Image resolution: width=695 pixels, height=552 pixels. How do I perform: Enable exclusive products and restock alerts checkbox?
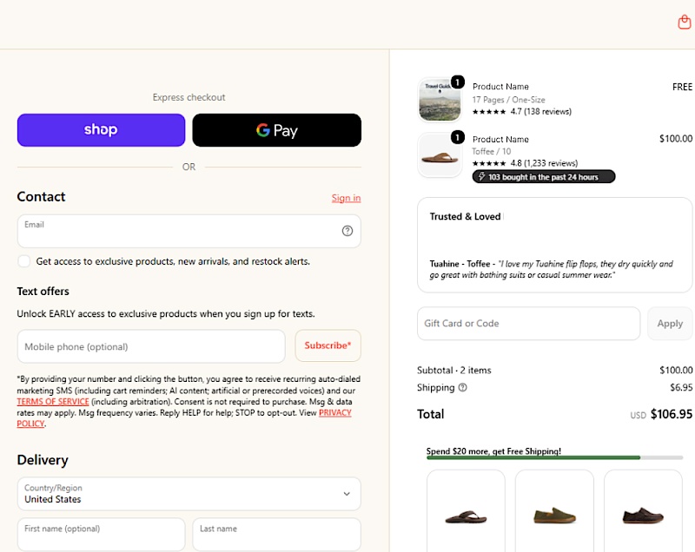pyautogui.click(x=24, y=261)
